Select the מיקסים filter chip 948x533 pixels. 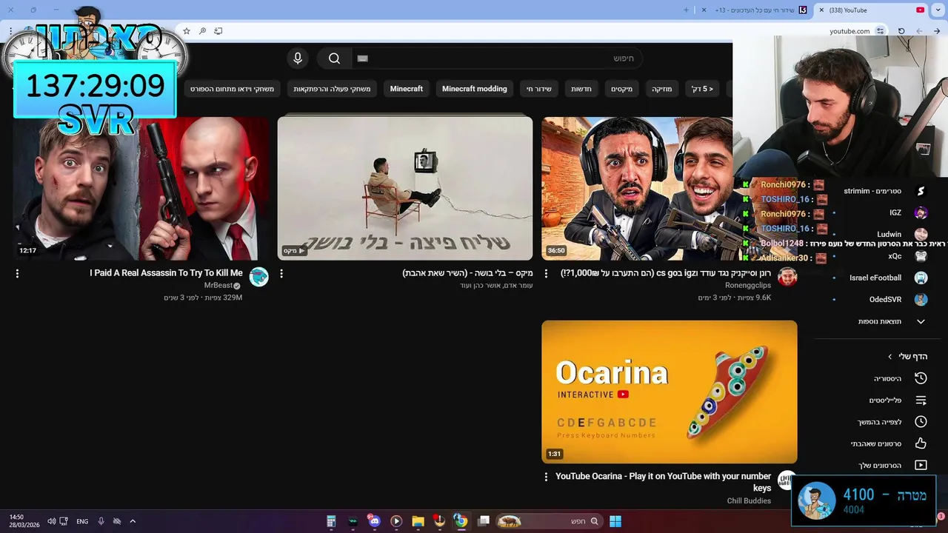622,89
